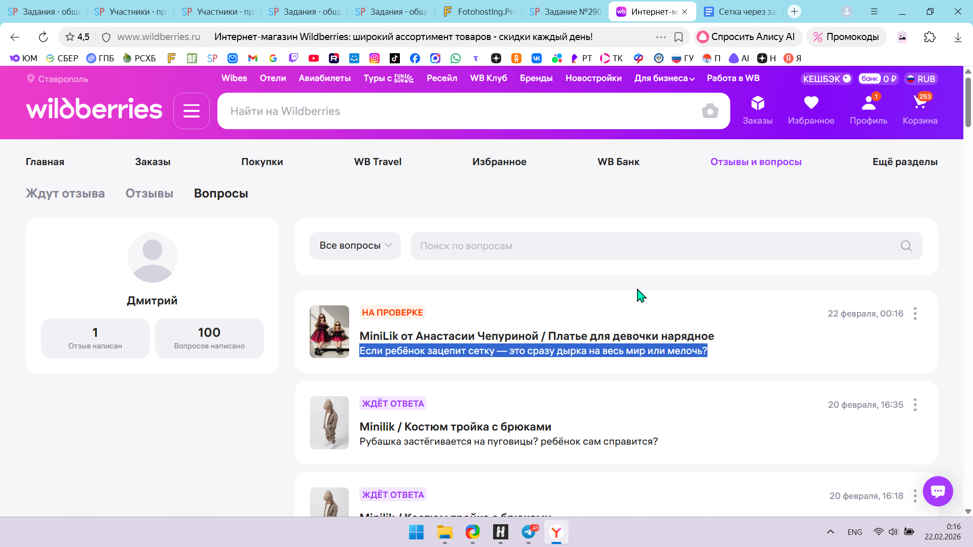The height and width of the screenshot is (547, 973).
Task: Click the Найти на Wildberries search field
Action: tap(456, 111)
